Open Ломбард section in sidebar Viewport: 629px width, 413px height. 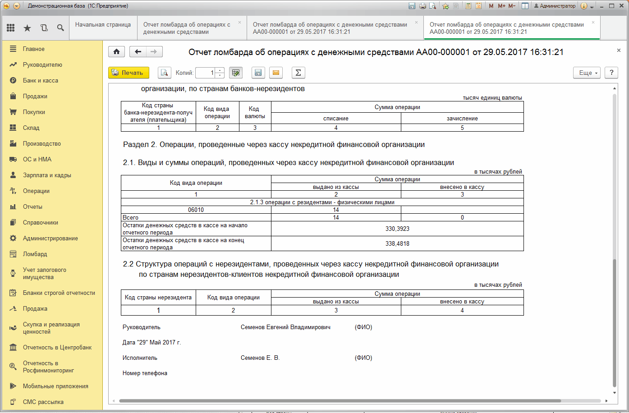(x=35, y=254)
